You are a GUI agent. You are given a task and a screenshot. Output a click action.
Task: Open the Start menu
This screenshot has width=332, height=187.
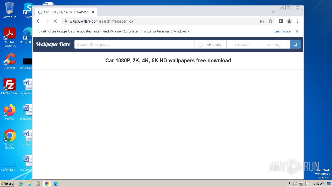(7, 184)
